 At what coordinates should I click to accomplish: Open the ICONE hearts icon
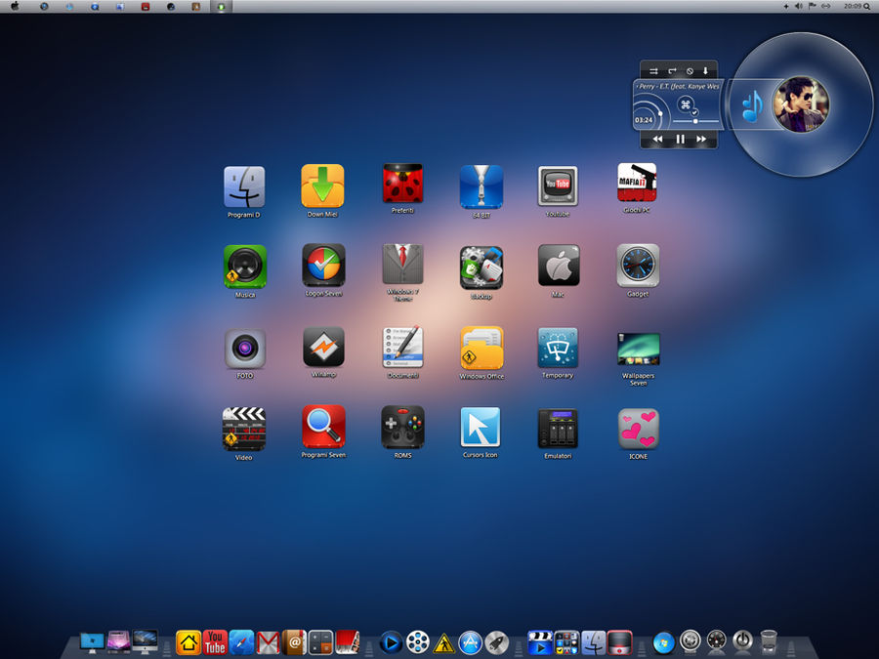tap(638, 429)
